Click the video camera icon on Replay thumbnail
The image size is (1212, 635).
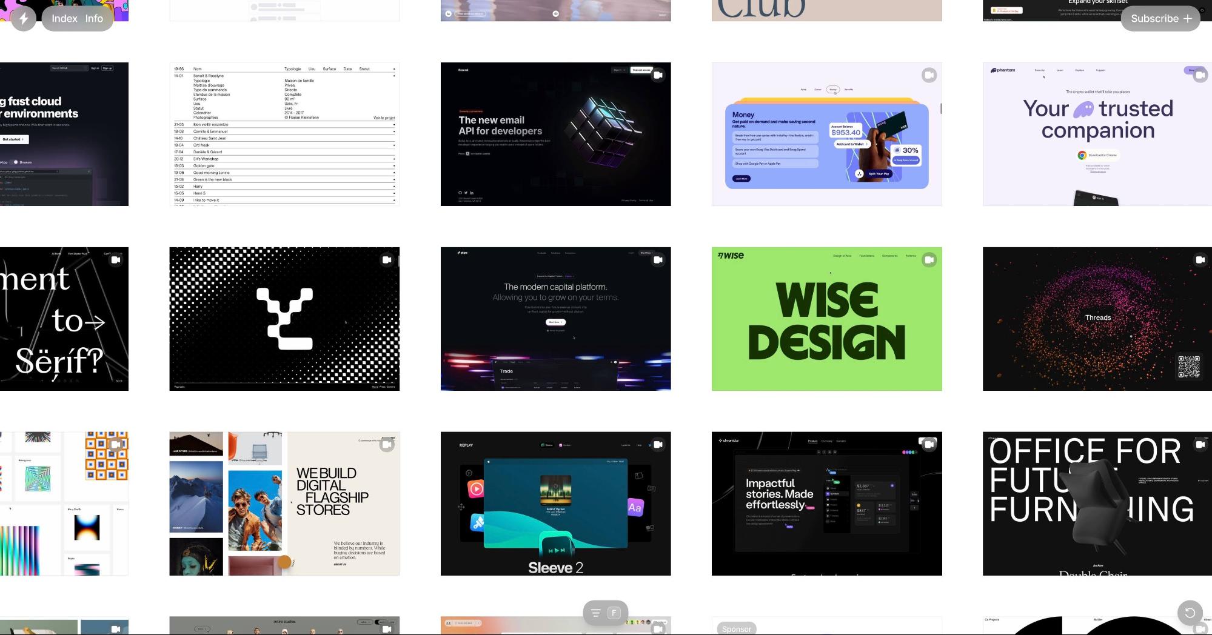658,444
